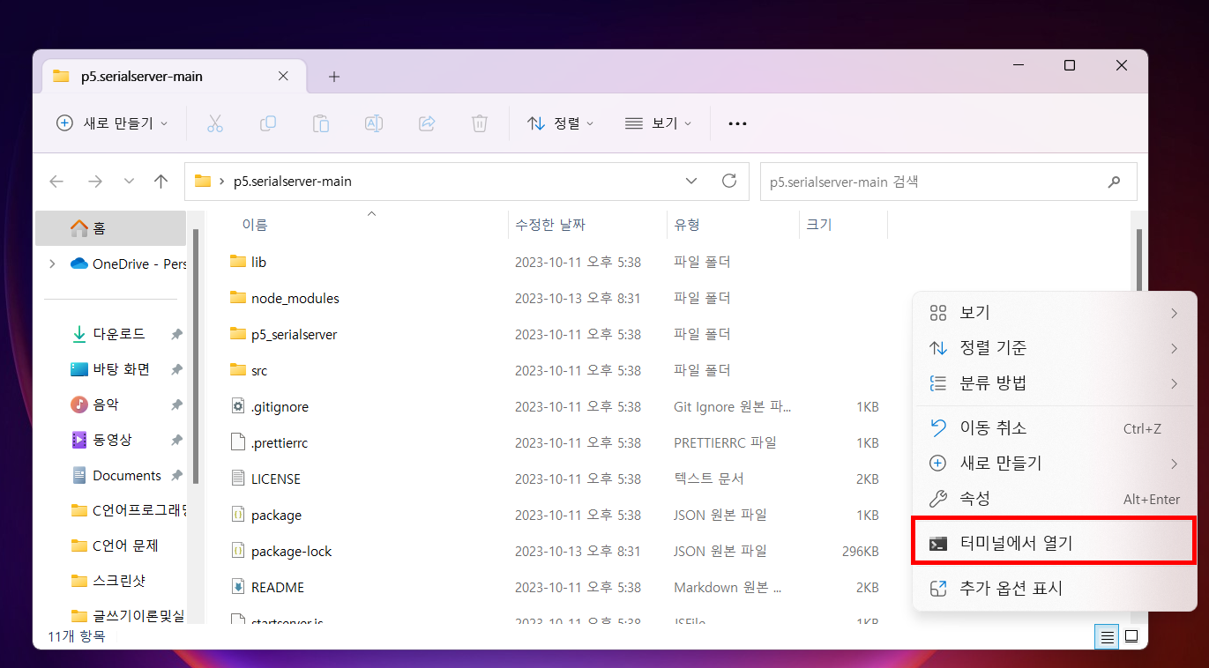This screenshot has height=668, width=1209.
Task: Click the README markdown file icon
Action: [238, 587]
